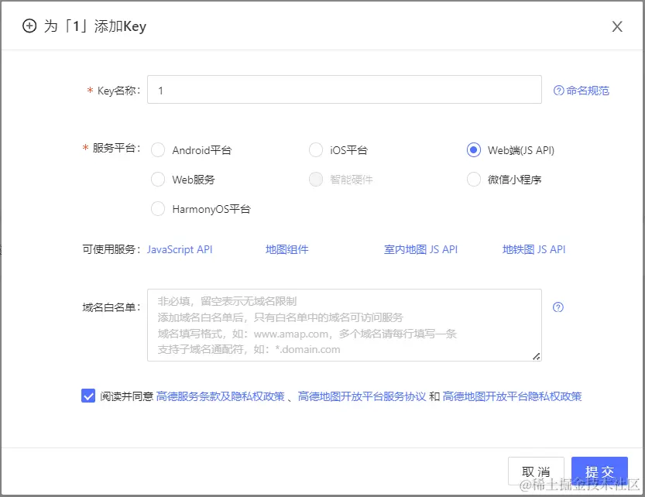Viewport: 645px width, 497px height.
Task: Uncheck the 阅读并同意 agreement checkbox
Action: tap(88, 396)
